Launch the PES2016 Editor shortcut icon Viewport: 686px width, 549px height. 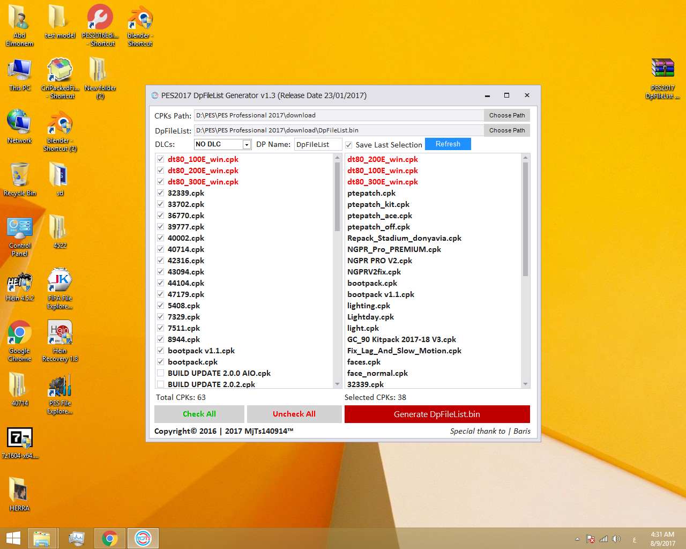[x=100, y=25]
